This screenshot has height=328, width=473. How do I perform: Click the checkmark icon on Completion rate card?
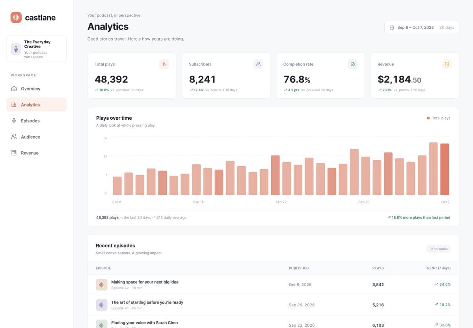pyautogui.click(x=353, y=64)
